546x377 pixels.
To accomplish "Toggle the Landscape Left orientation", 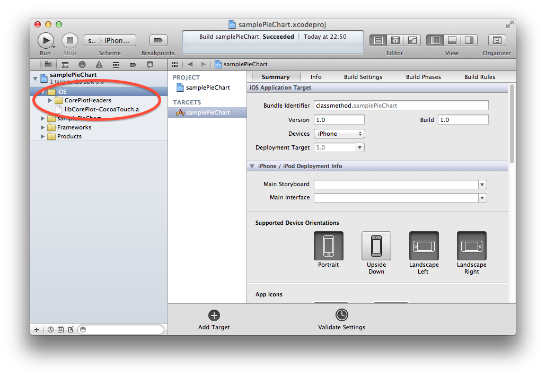I will click(x=424, y=246).
